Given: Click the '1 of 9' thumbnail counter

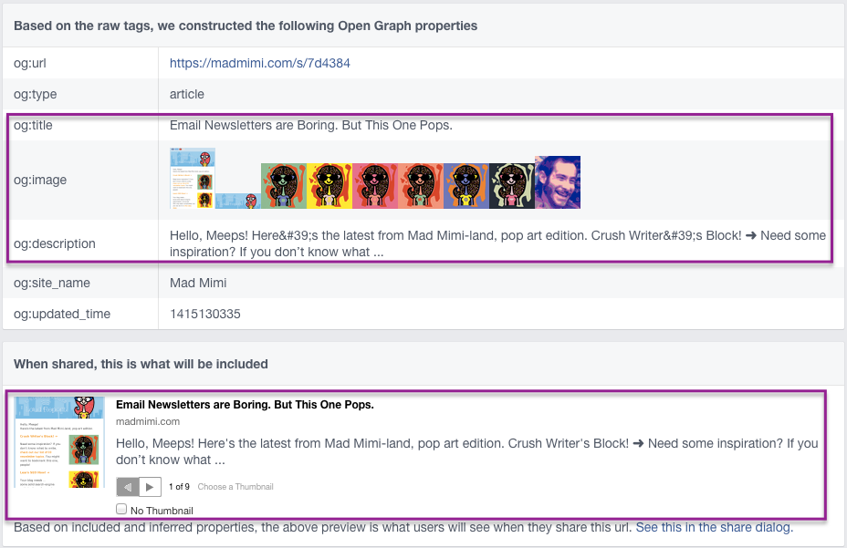Looking at the screenshot, I should (x=179, y=487).
